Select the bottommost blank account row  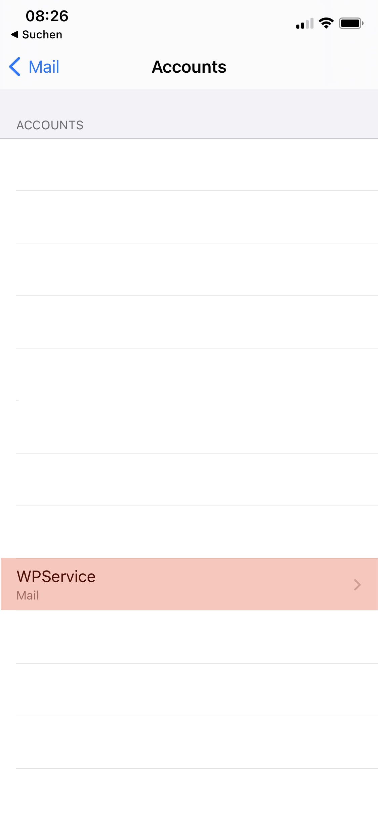pyautogui.click(x=189, y=794)
